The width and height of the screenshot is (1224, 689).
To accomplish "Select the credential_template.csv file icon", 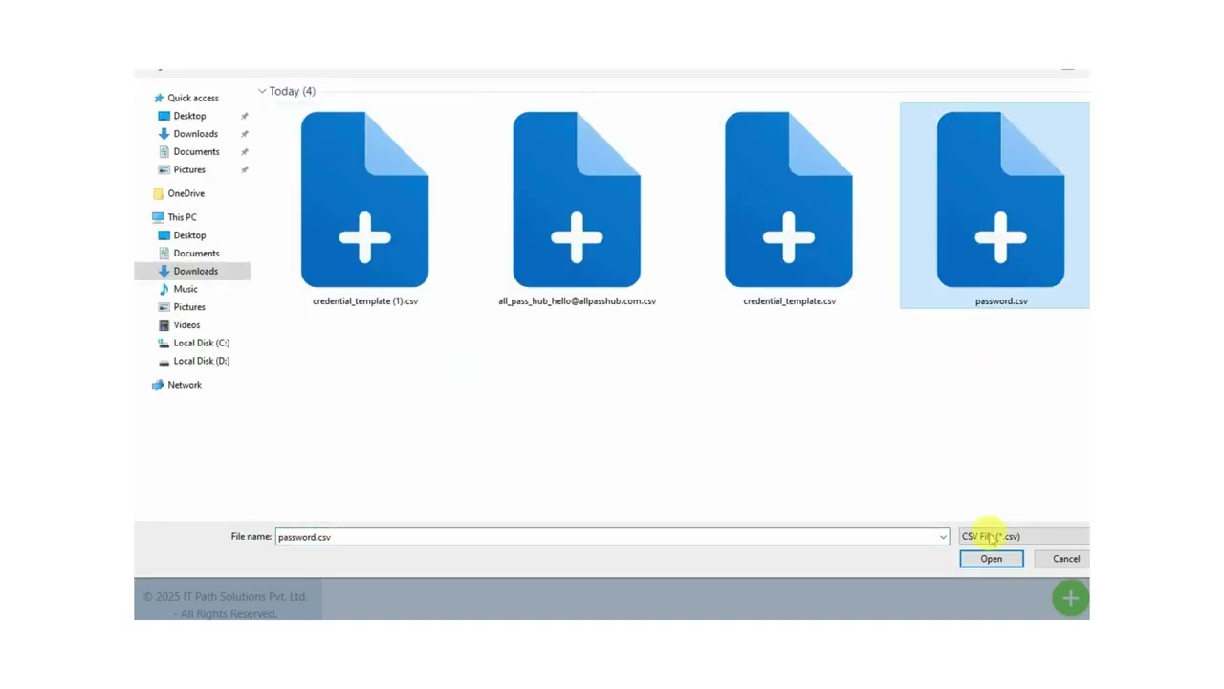I will (789, 199).
